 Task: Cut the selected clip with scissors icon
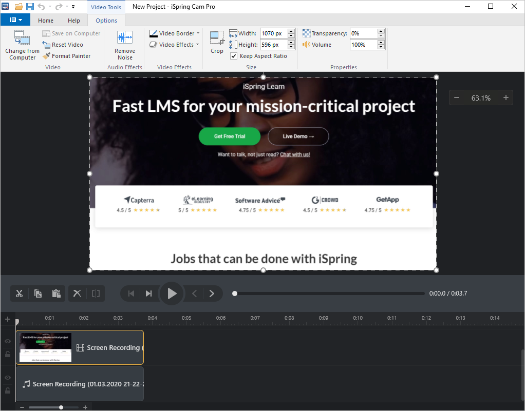(x=20, y=293)
